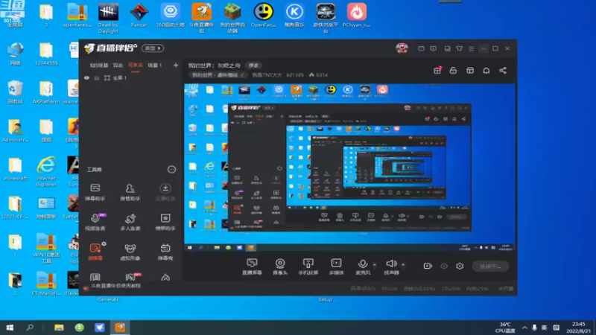Open the 视频连麦 video co-stream tool
The width and height of the screenshot is (596, 335).
point(95,222)
